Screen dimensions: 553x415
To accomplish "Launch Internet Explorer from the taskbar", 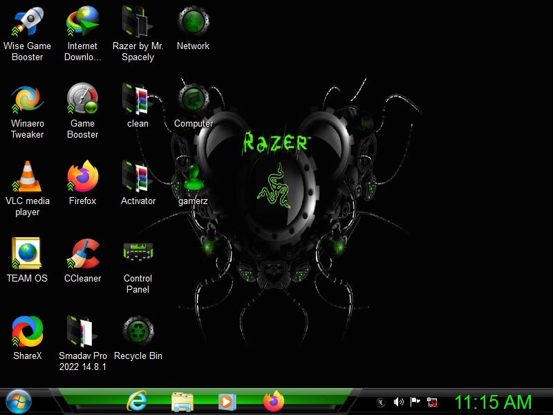I will tap(136, 401).
